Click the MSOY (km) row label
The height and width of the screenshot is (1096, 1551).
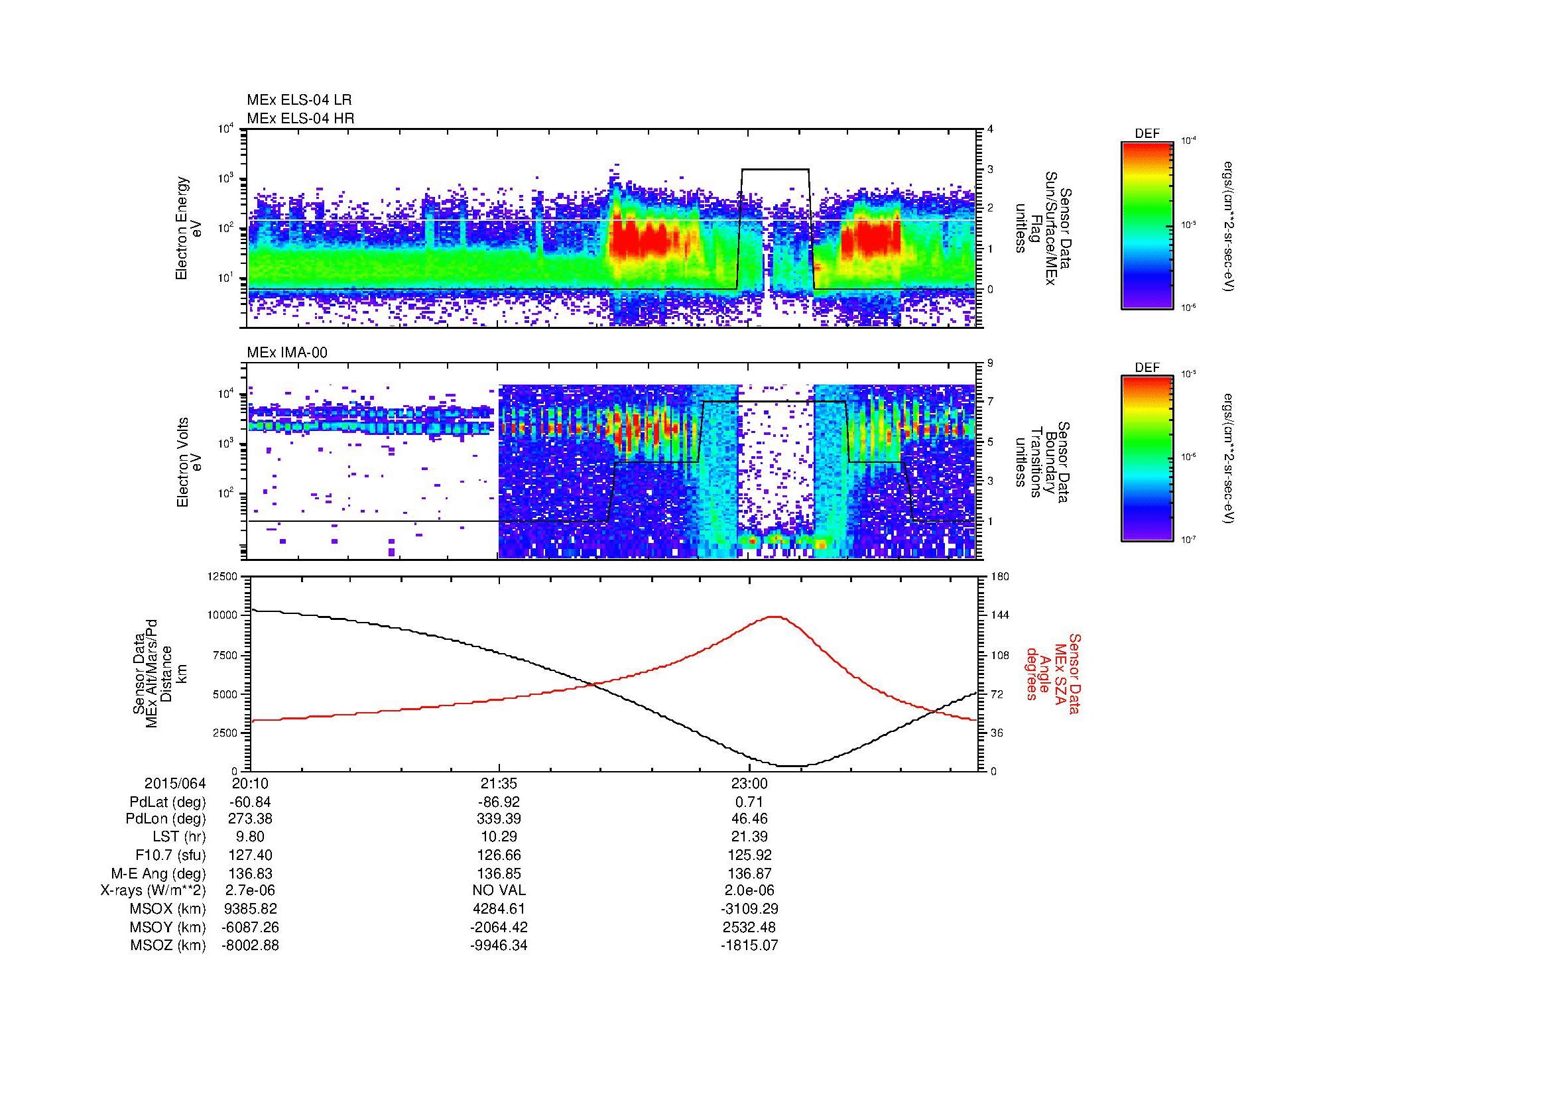pyautogui.click(x=168, y=927)
